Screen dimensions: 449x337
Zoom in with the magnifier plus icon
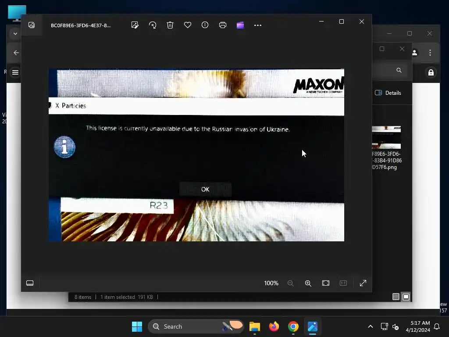(308, 283)
